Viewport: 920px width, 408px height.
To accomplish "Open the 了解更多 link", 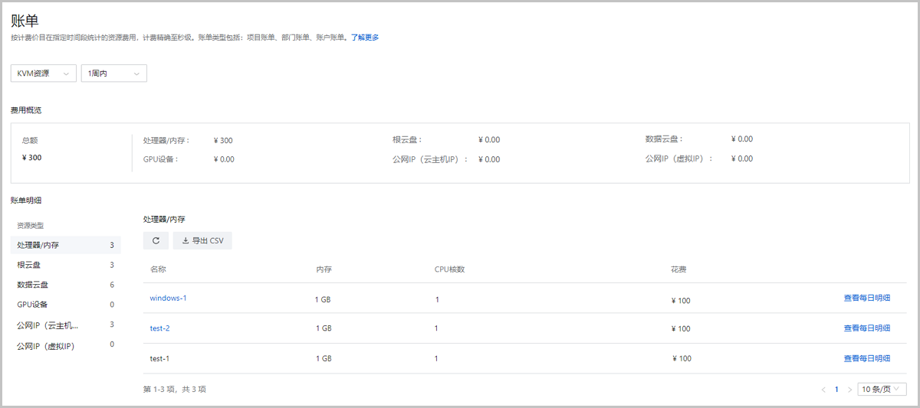I will pyautogui.click(x=365, y=38).
